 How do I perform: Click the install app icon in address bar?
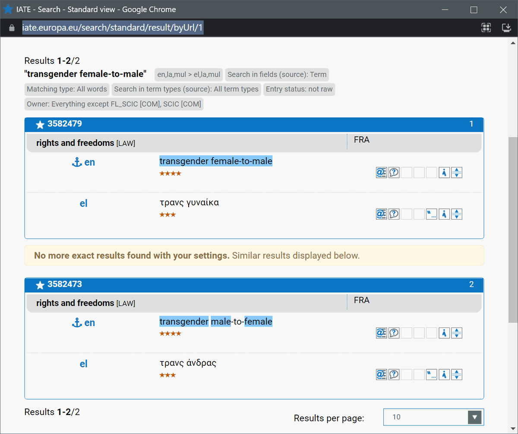click(x=506, y=28)
